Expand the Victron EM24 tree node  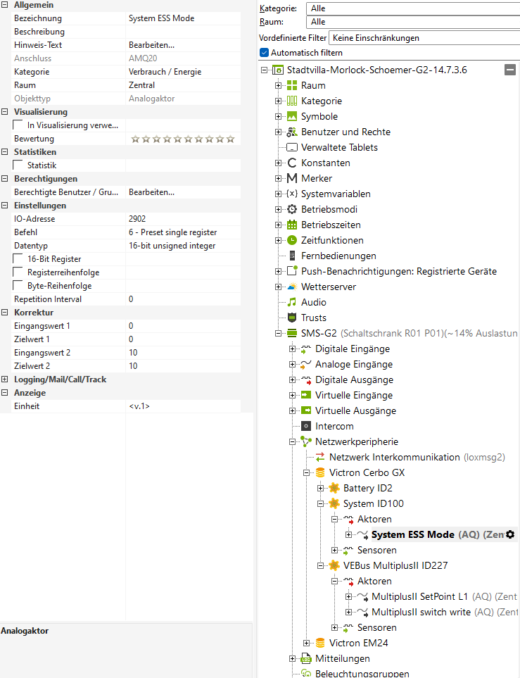click(x=307, y=643)
